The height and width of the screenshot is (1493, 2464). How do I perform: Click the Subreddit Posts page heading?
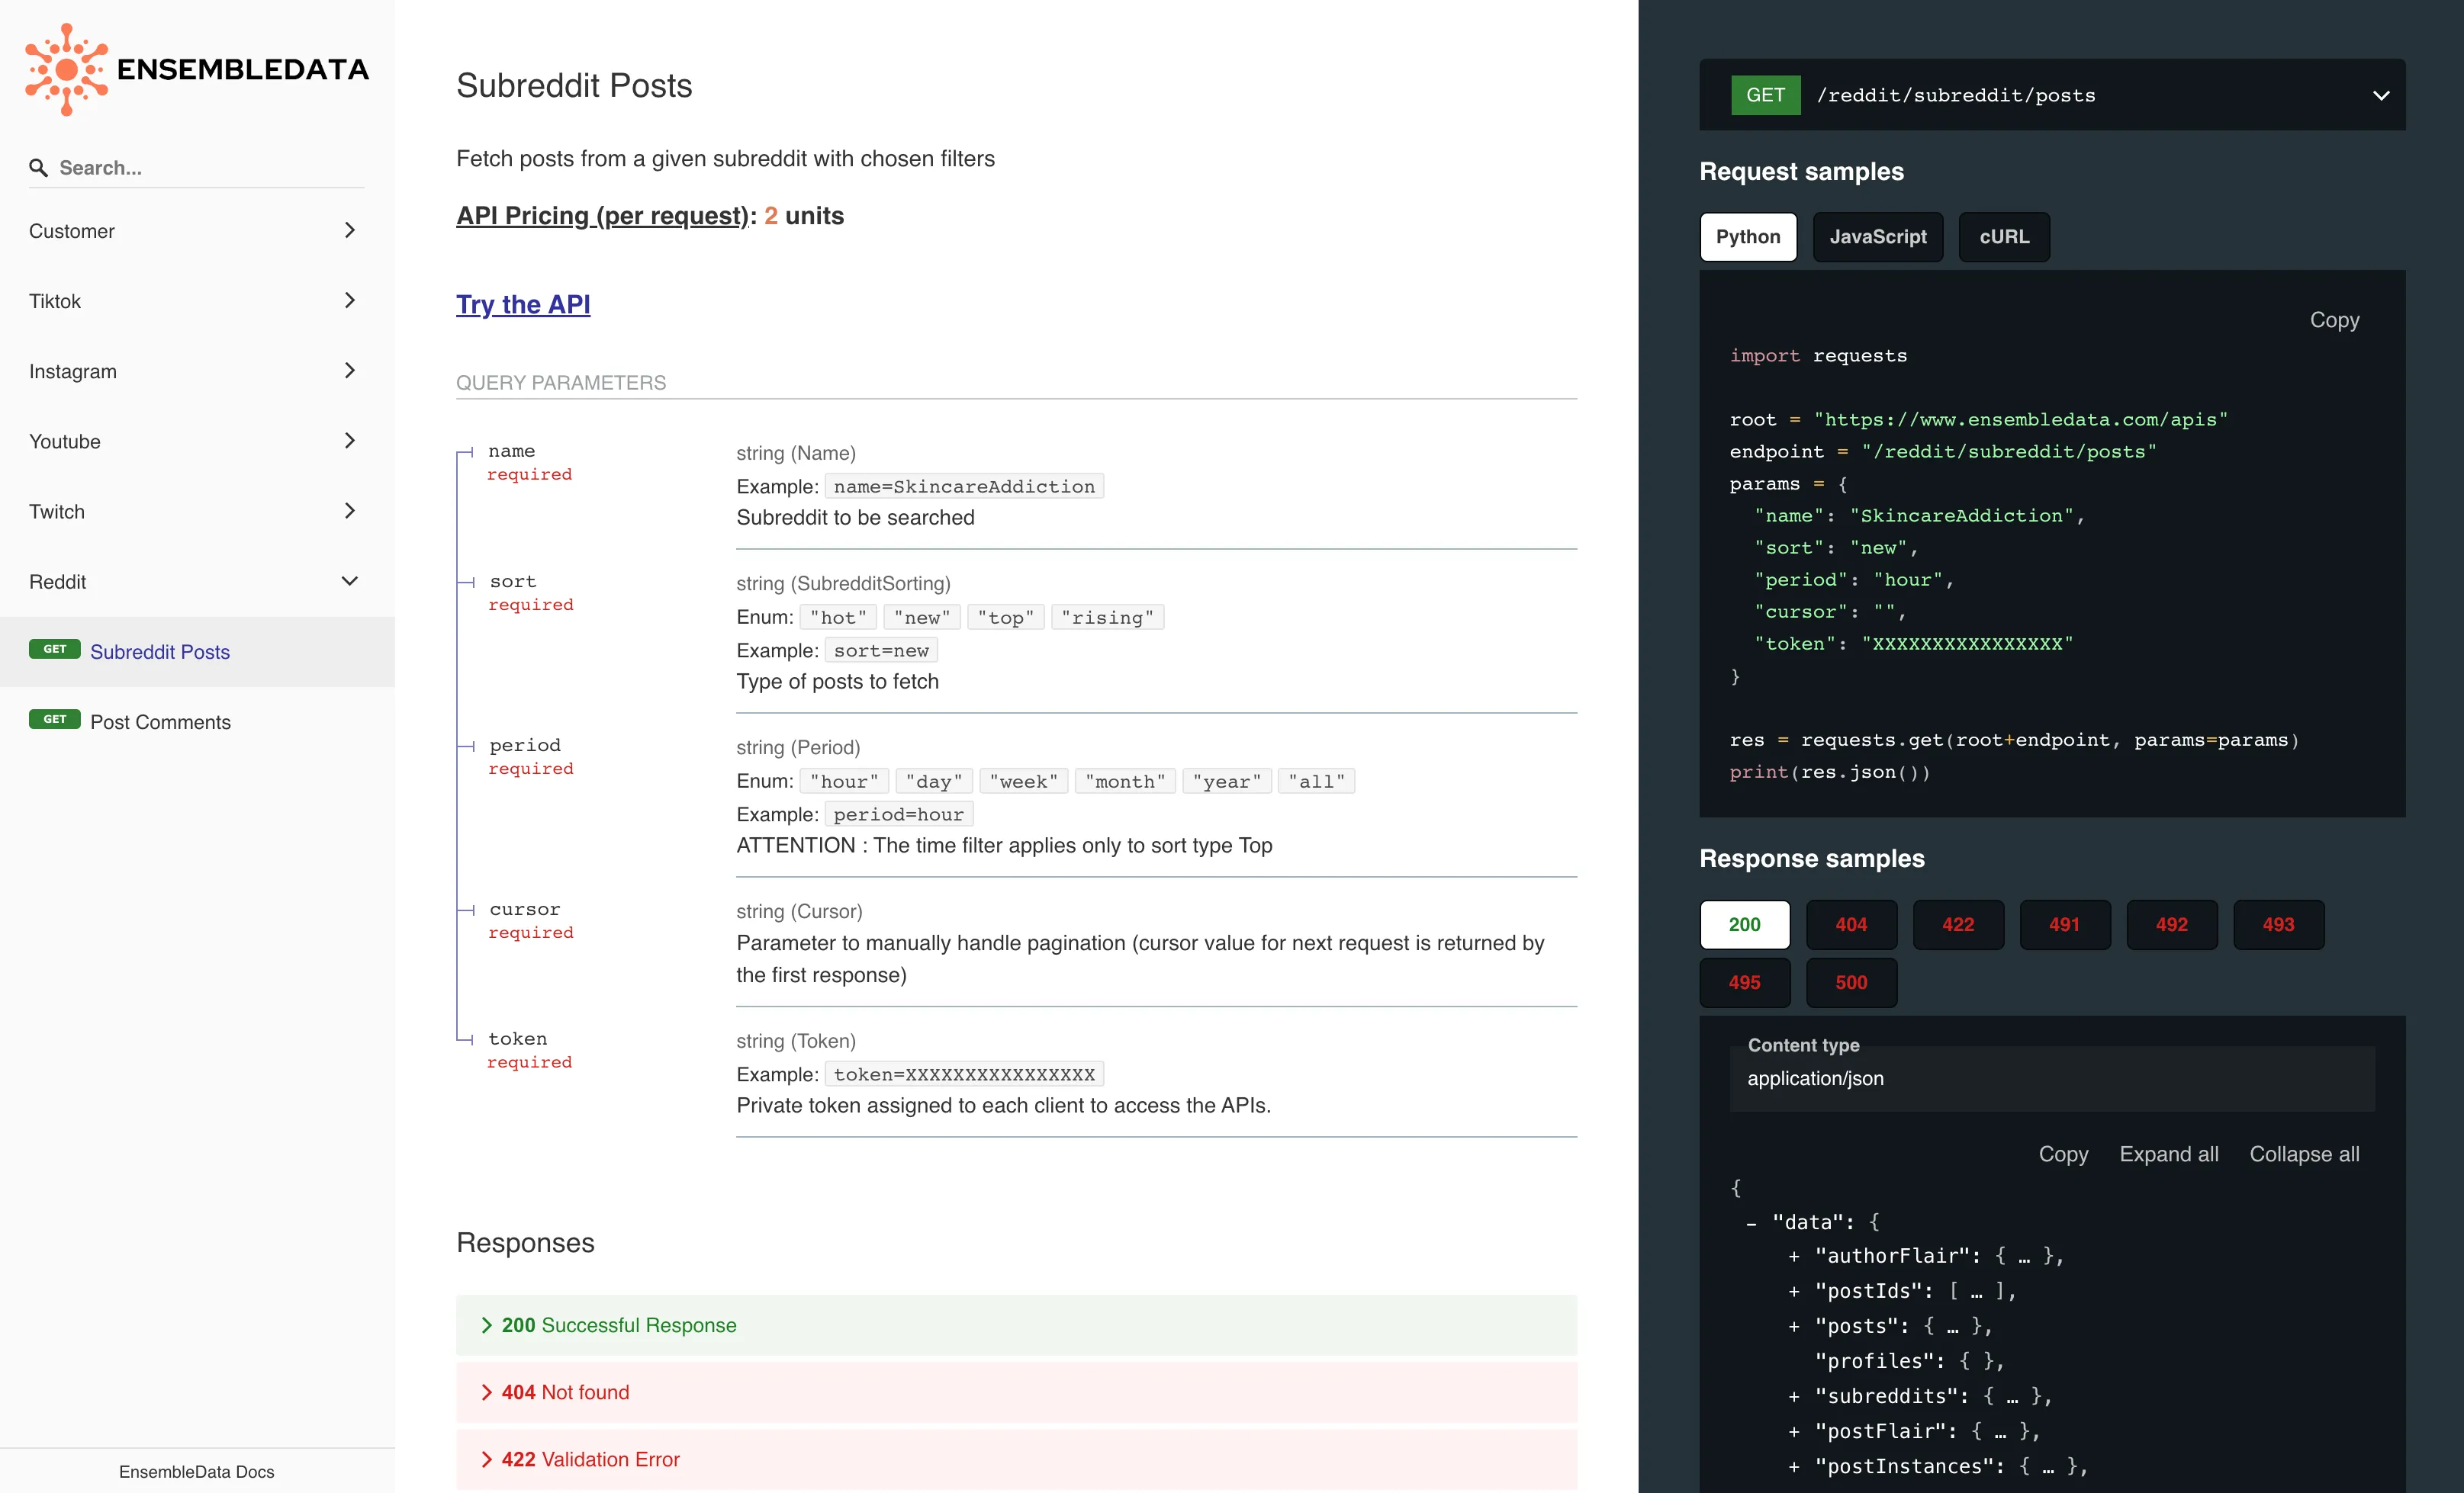[x=574, y=86]
